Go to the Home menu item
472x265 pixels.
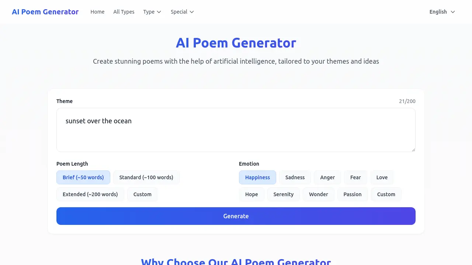(x=97, y=12)
